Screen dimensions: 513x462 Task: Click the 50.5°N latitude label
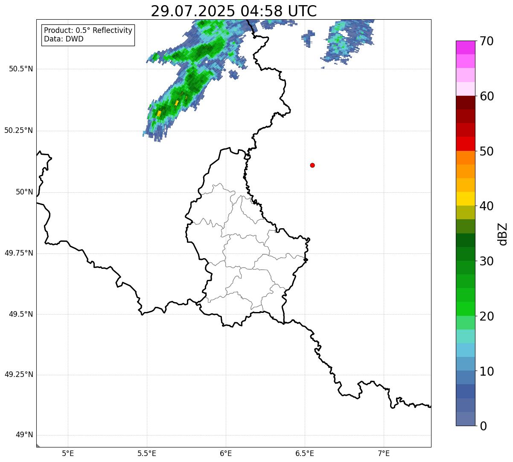21,69
